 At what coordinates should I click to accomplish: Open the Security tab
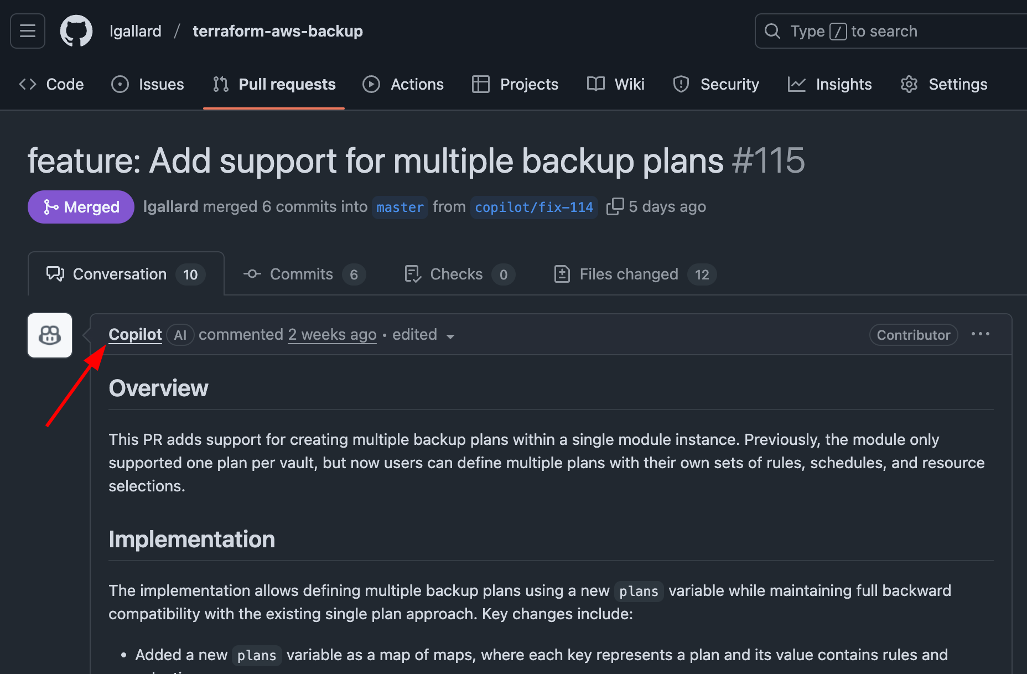715,84
